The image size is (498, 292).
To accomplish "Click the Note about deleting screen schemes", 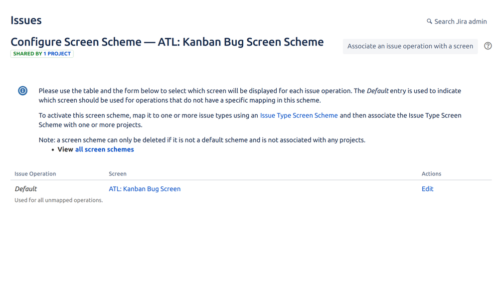I will [202, 140].
